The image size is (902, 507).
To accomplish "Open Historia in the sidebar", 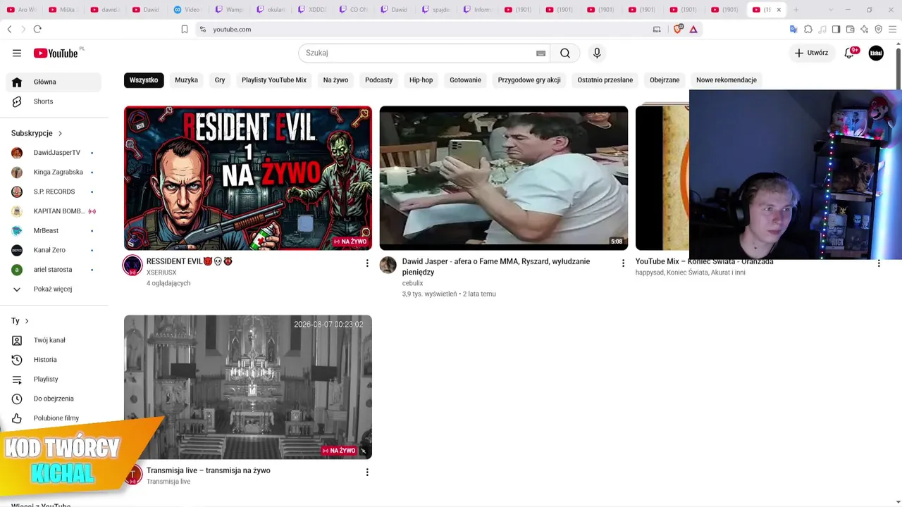I will [x=54, y=360].
